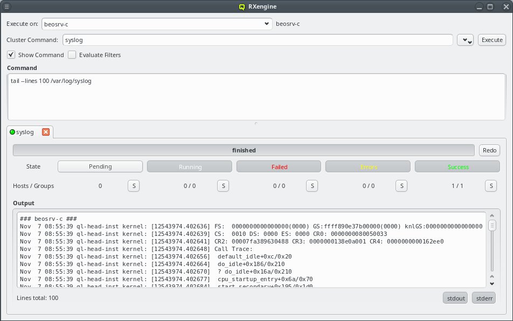Toggle the Failed state filter
This screenshot has width=513, height=321.
coord(279,167)
